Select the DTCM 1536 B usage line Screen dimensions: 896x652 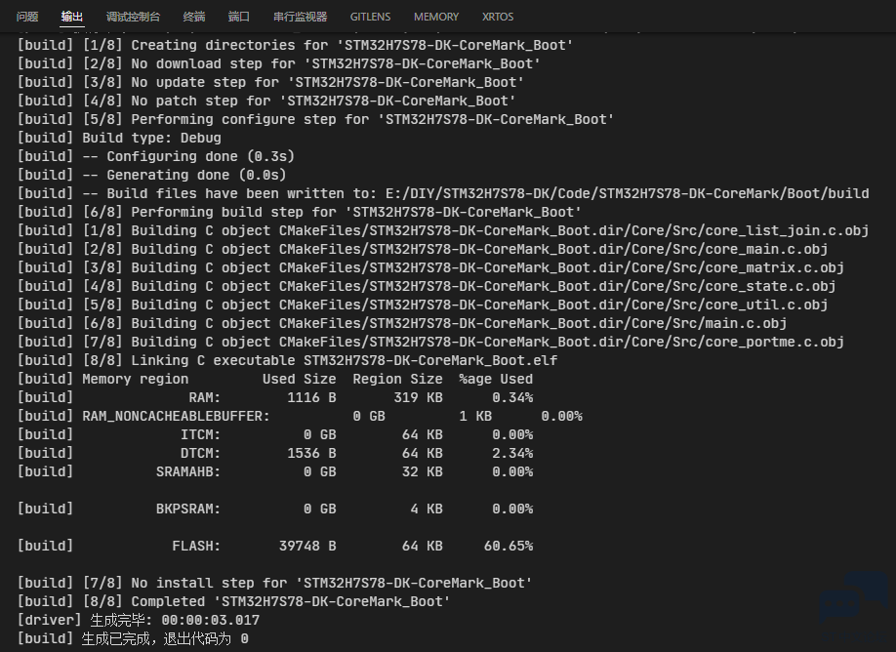tap(275, 453)
